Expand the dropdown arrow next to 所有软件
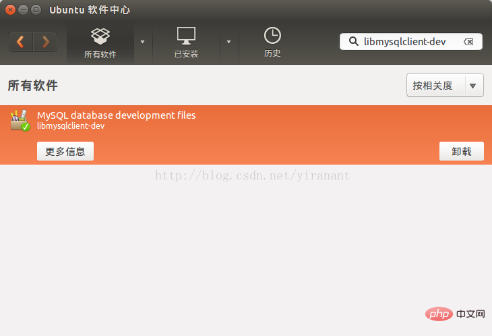Image resolution: width=492 pixels, height=336 pixels. (142, 42)
